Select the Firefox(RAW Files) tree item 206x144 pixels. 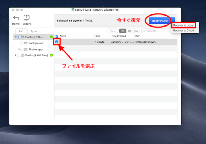pyautogui.click(x=37, y=55)
